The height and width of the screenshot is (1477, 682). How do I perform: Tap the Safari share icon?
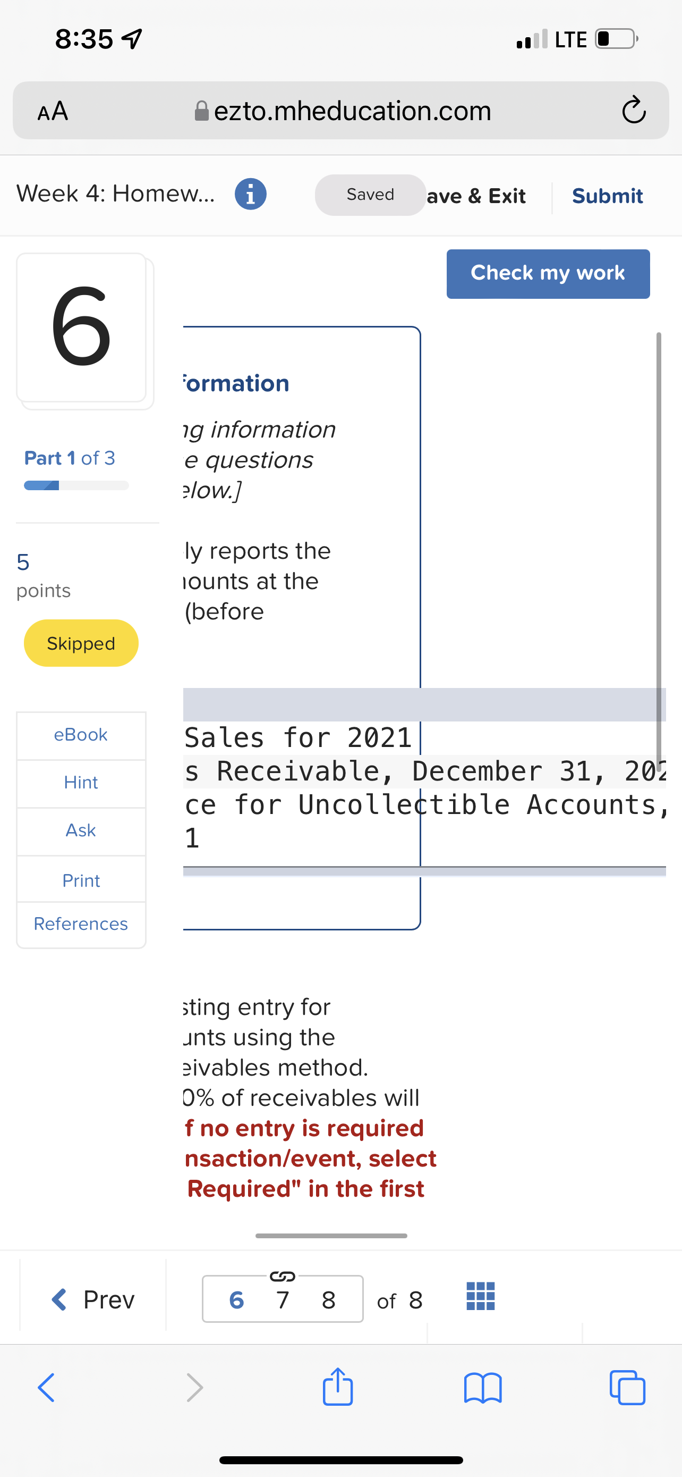coord(337,1388)
